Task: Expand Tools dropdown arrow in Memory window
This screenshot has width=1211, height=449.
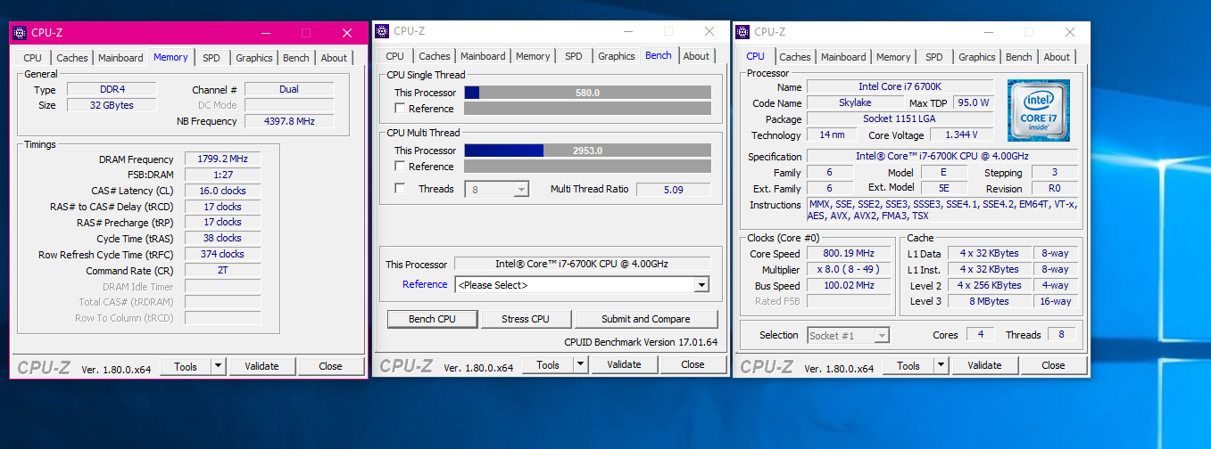Action: tap(219, 366)
